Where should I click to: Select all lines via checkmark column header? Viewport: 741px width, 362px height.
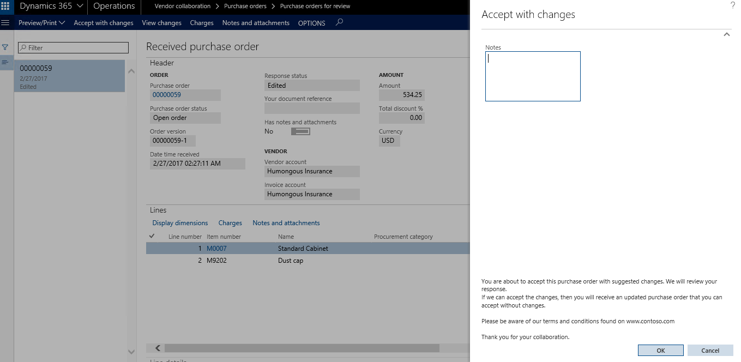[x=151, y=236]
